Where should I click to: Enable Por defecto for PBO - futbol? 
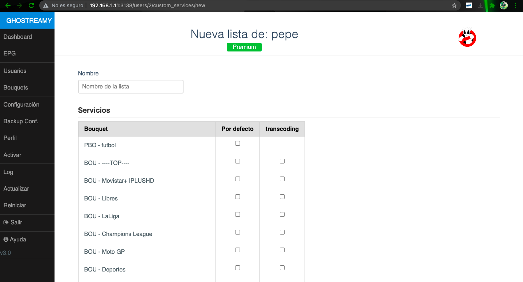pyautogui.click(x=238, y=144)
